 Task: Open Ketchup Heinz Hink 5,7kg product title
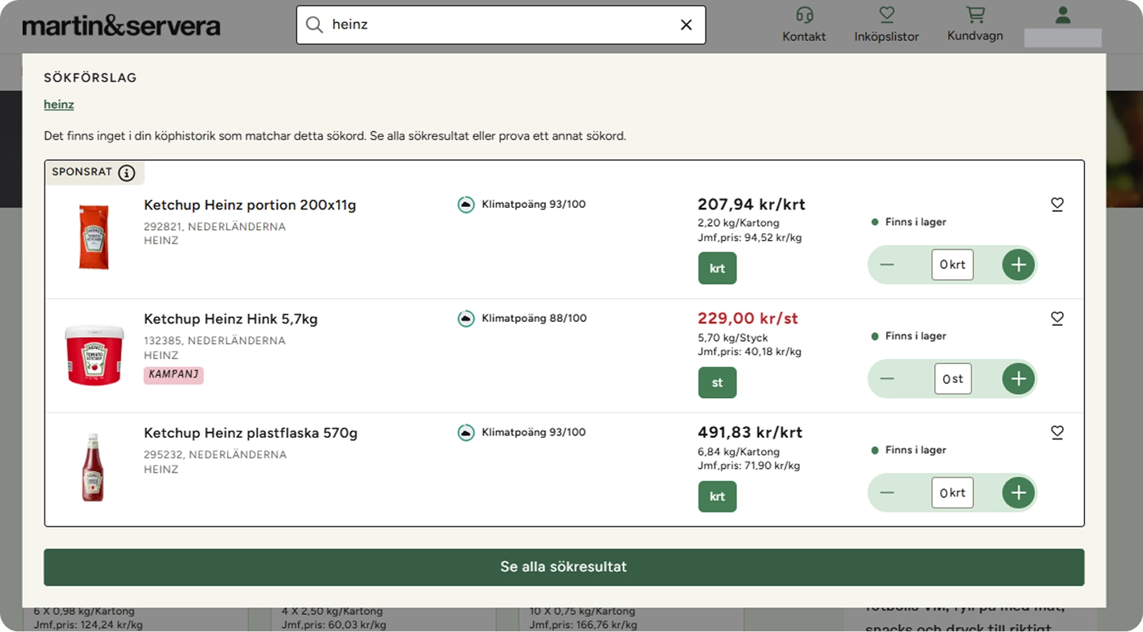(x=230, y=320)
